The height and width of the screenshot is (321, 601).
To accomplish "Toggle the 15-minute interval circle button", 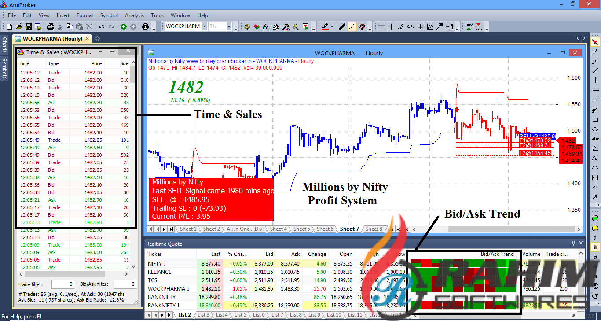I will coord(595,295).
